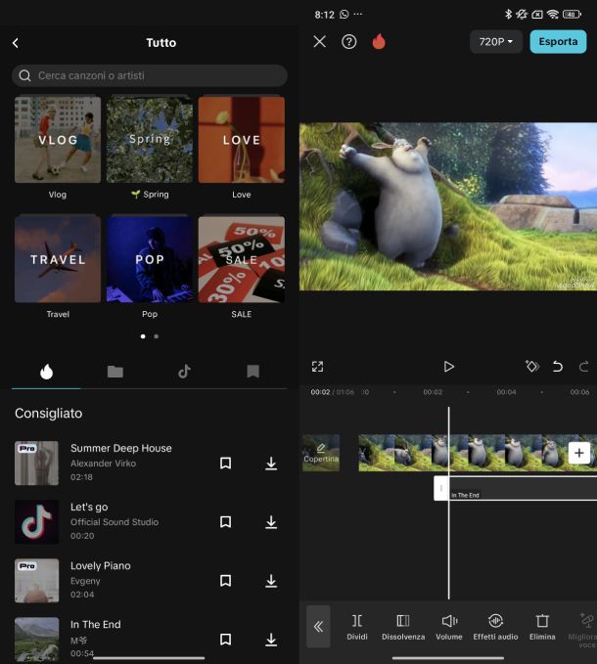Tap the Bluetooth status bar icon
This screenshot has height=664, width=597.
pyautogui.click(x=508, y=15)
